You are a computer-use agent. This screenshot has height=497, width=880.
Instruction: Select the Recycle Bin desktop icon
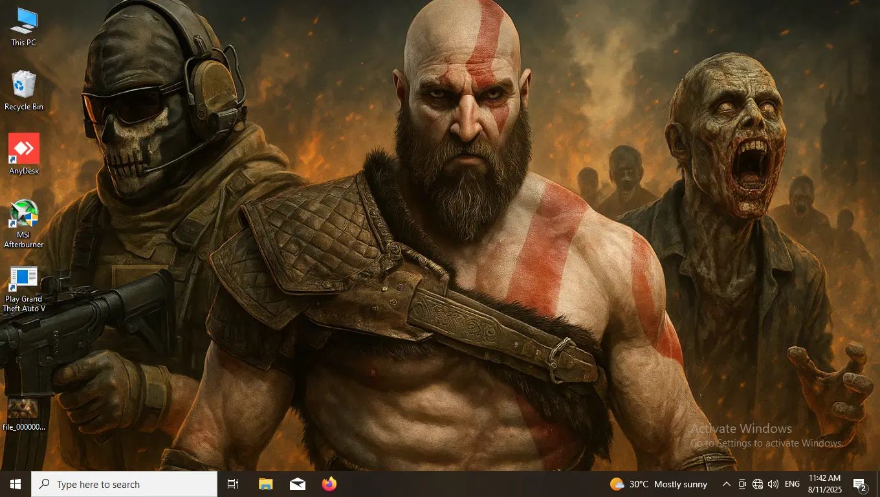[24, 91]
